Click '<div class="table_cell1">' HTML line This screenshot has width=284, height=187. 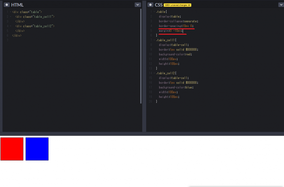coord(35,17)
